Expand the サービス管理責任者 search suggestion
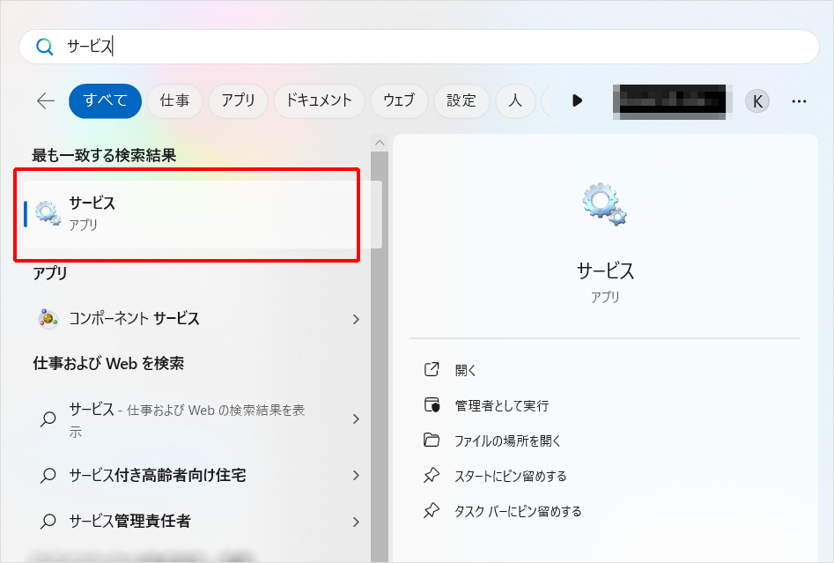The height and width of the screenshot is (563, 834). pyautogui.click(x=356, y=522)
